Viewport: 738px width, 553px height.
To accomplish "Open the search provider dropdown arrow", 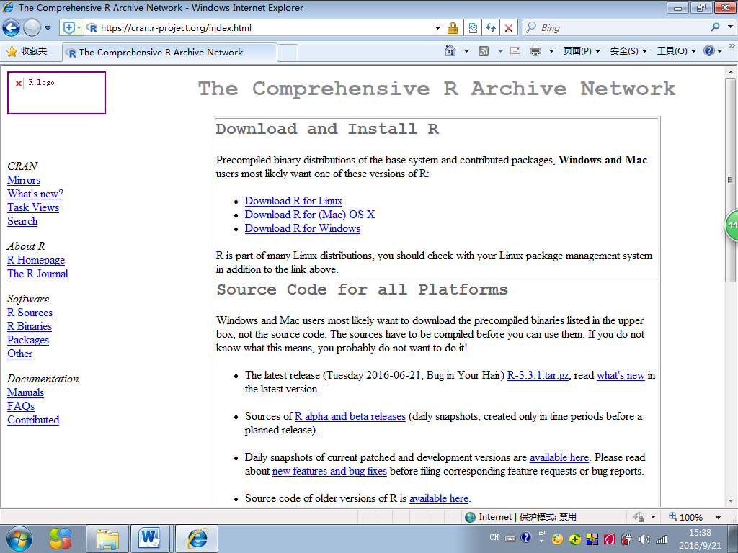I will pos(731,27).
